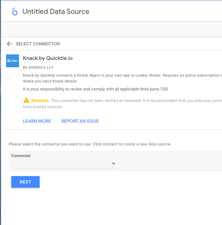Click 'where you input Knack details.' text

pyautogui.click(x=50, y=81)
